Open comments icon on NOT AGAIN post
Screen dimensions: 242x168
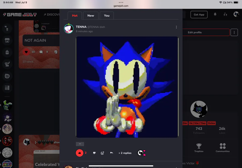(x=41, y=52)
